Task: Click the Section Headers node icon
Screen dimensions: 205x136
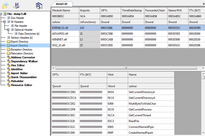Action: [x=9, y=38]
